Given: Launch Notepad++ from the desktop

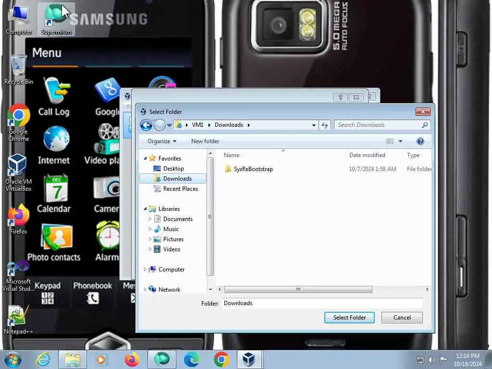Looking at the screenshot, I should tap(19, 320).
